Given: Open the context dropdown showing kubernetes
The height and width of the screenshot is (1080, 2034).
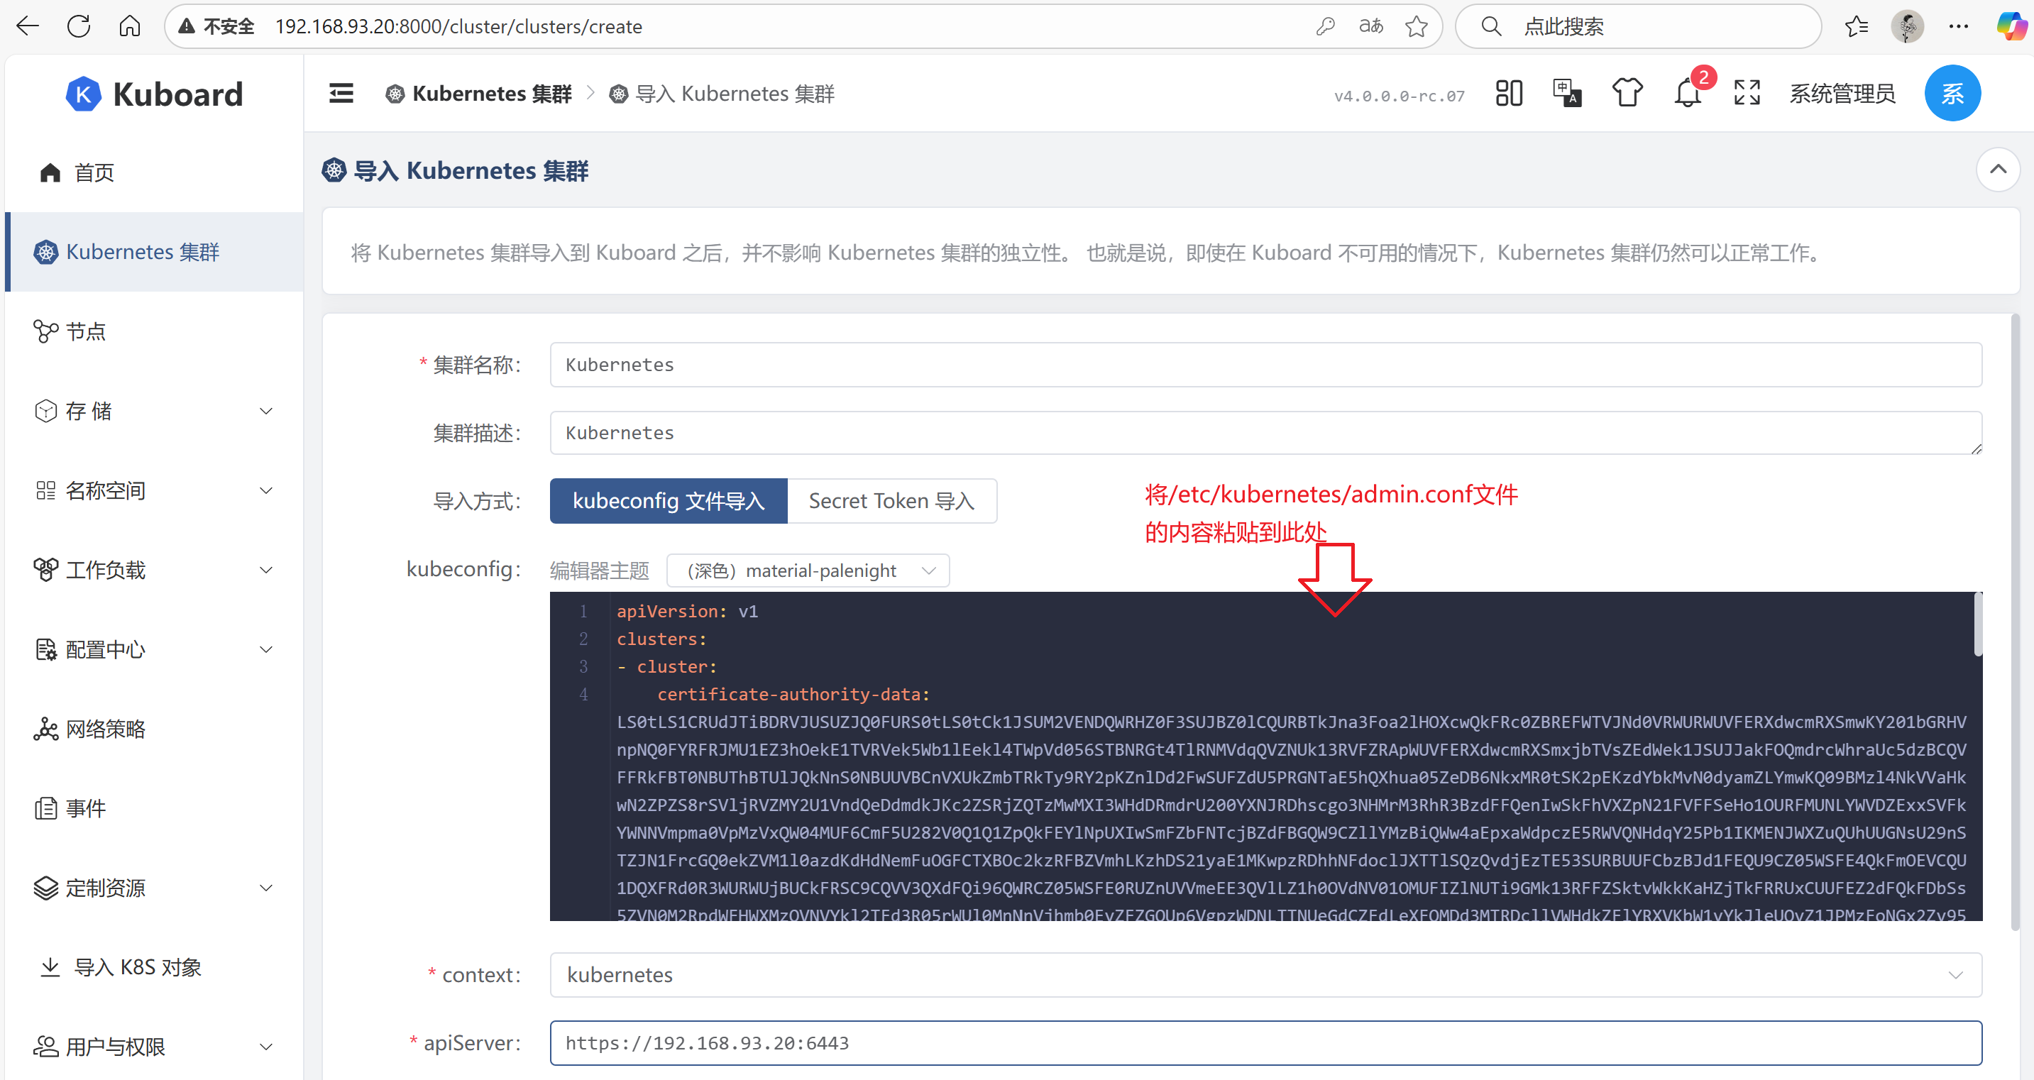Looking at the screenshot, I should coord(1265,974).
